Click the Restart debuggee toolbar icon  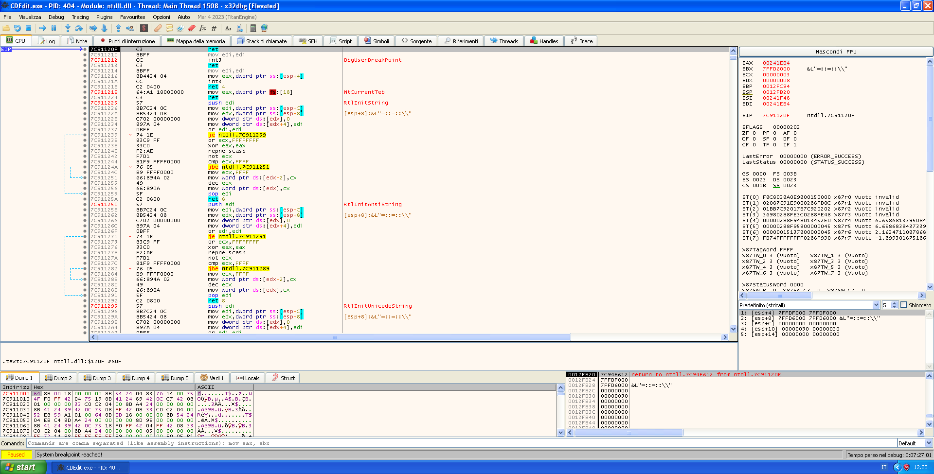click(x=17, y=28)
